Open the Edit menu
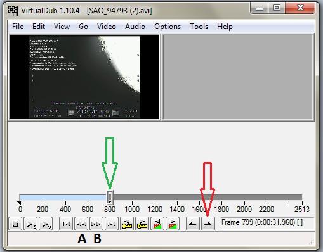323x252 pixels. click(x=39, y=27)
